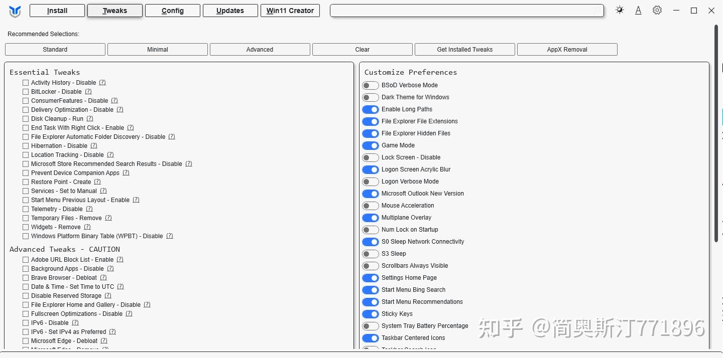723x358 pixels.
Task: Switch off Game Mode toggle
Action: [x=371, y=145]
